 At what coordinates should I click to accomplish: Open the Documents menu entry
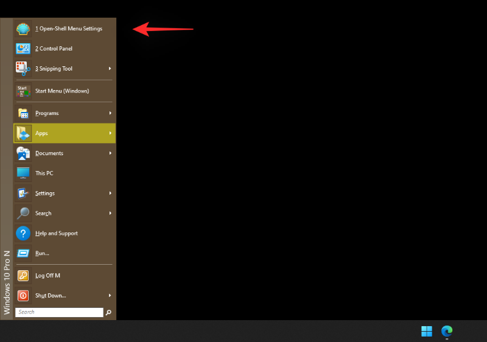(x=49, y=153)
